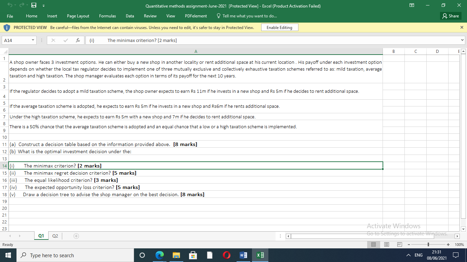This screenshot has width=467, height=262.
Task: Open the Insert Function (fx) dialog
Action: (78, 40)
